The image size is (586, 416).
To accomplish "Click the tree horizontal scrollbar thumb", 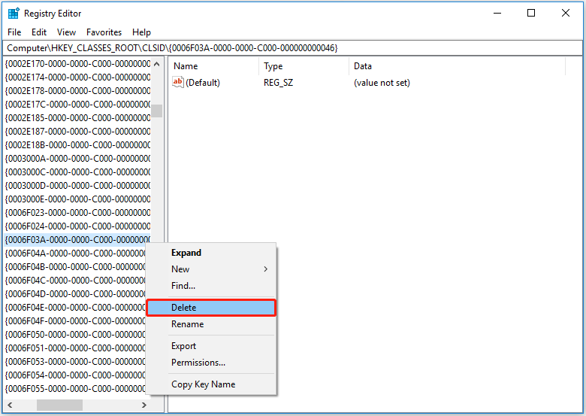I will click(x=59, y=405).
